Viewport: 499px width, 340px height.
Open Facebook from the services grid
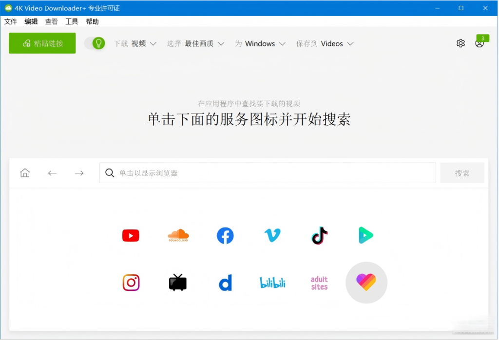point(225,235)
